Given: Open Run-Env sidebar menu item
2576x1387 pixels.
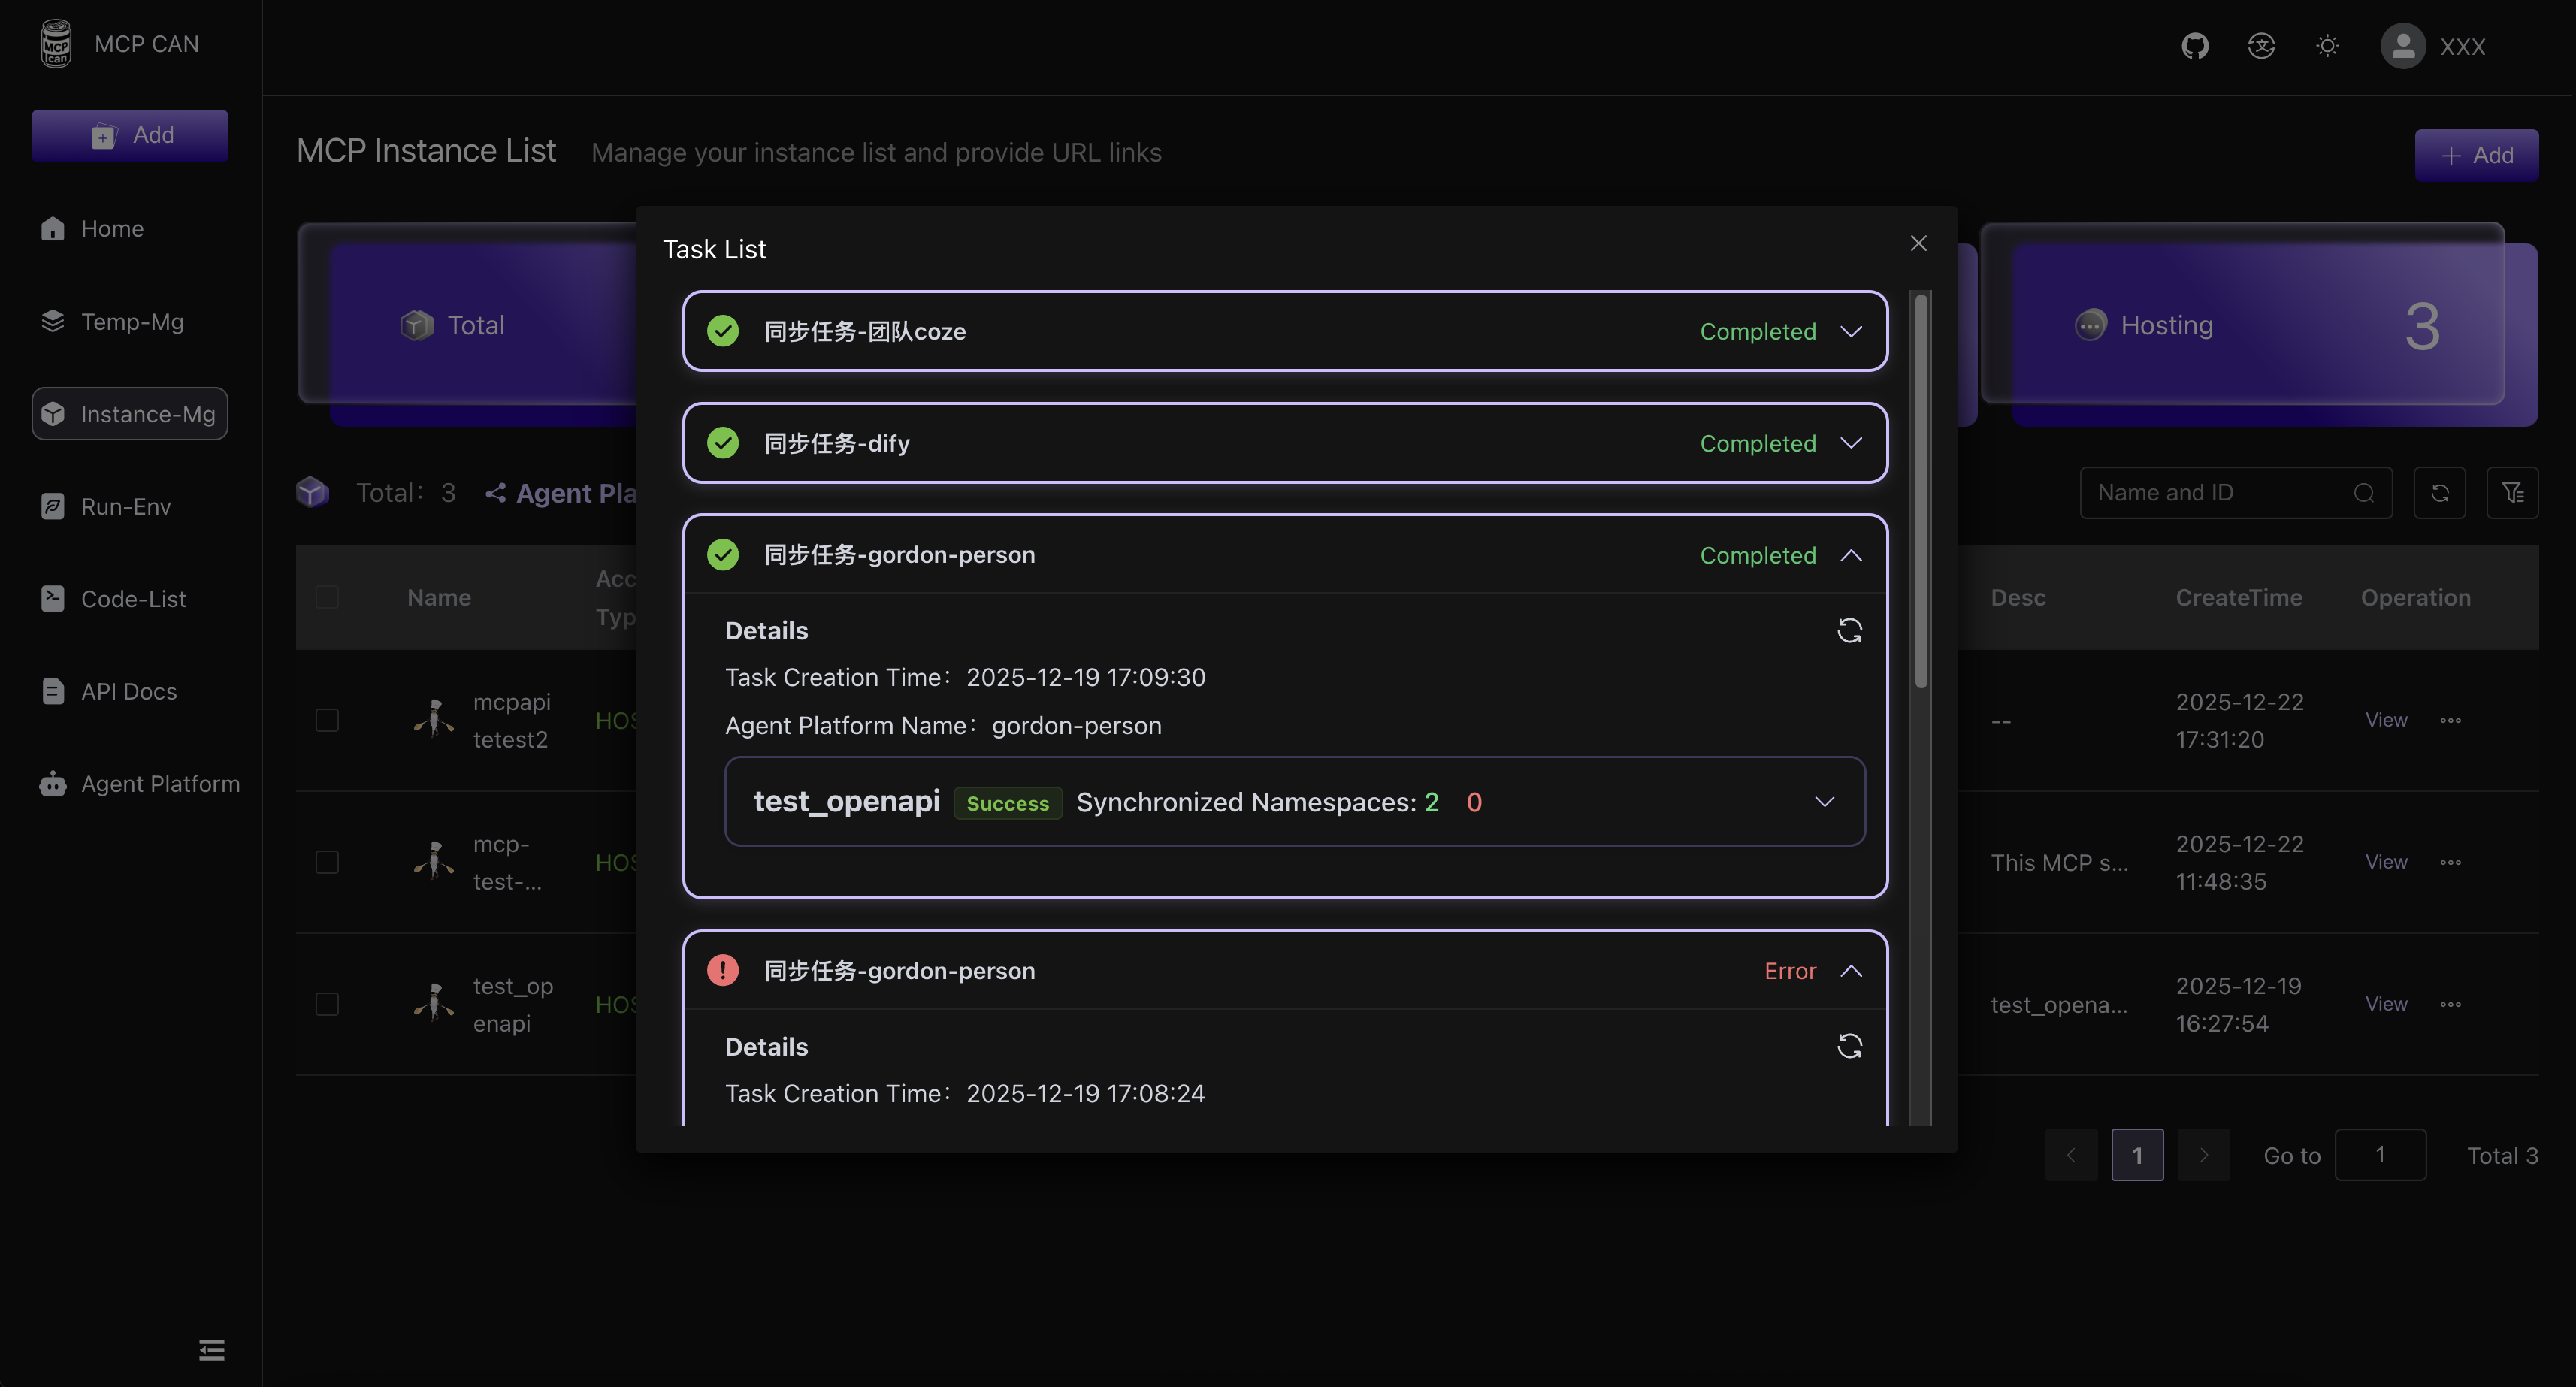Looking at the screenshot, I should click(x=125, y=507).
